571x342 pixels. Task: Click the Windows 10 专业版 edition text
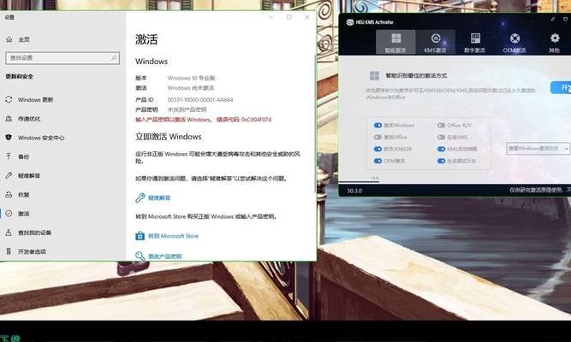(191, 78)
